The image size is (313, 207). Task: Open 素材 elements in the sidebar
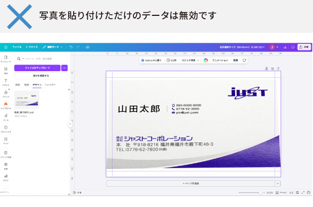click(6, 71)
